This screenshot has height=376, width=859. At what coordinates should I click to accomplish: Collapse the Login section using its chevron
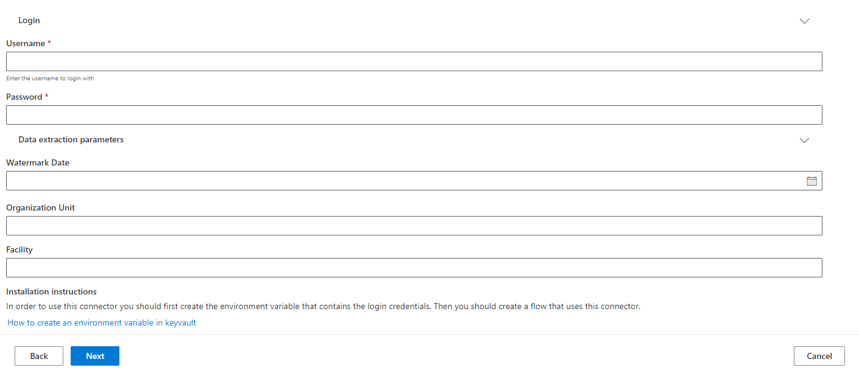(x=804, y=21)
